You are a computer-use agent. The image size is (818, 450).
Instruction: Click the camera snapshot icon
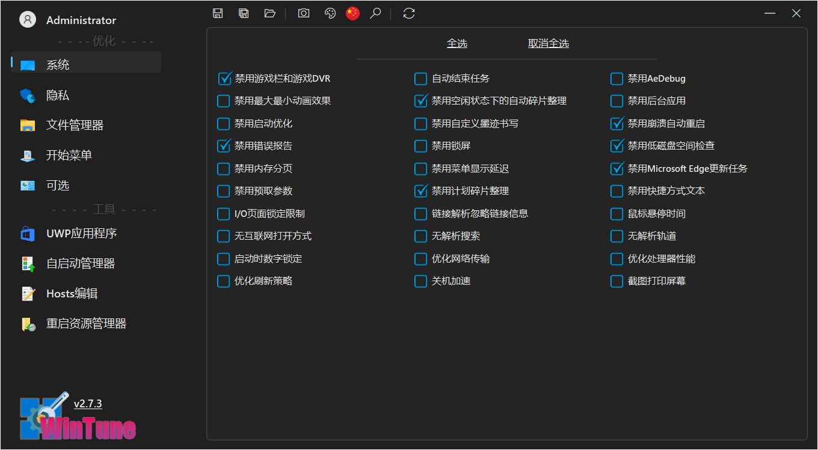[x=304, y=13]
